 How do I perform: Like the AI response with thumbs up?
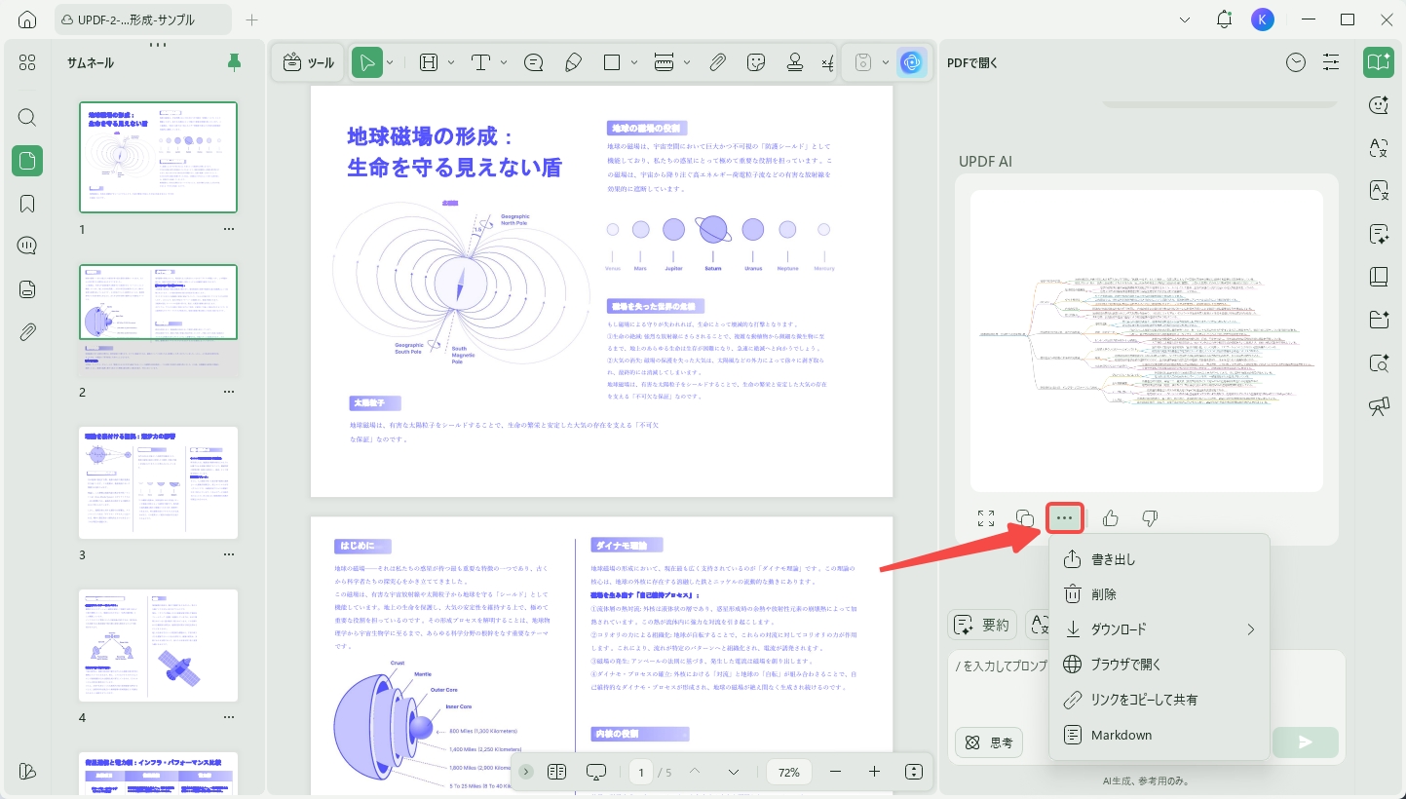pos(1110,518)
